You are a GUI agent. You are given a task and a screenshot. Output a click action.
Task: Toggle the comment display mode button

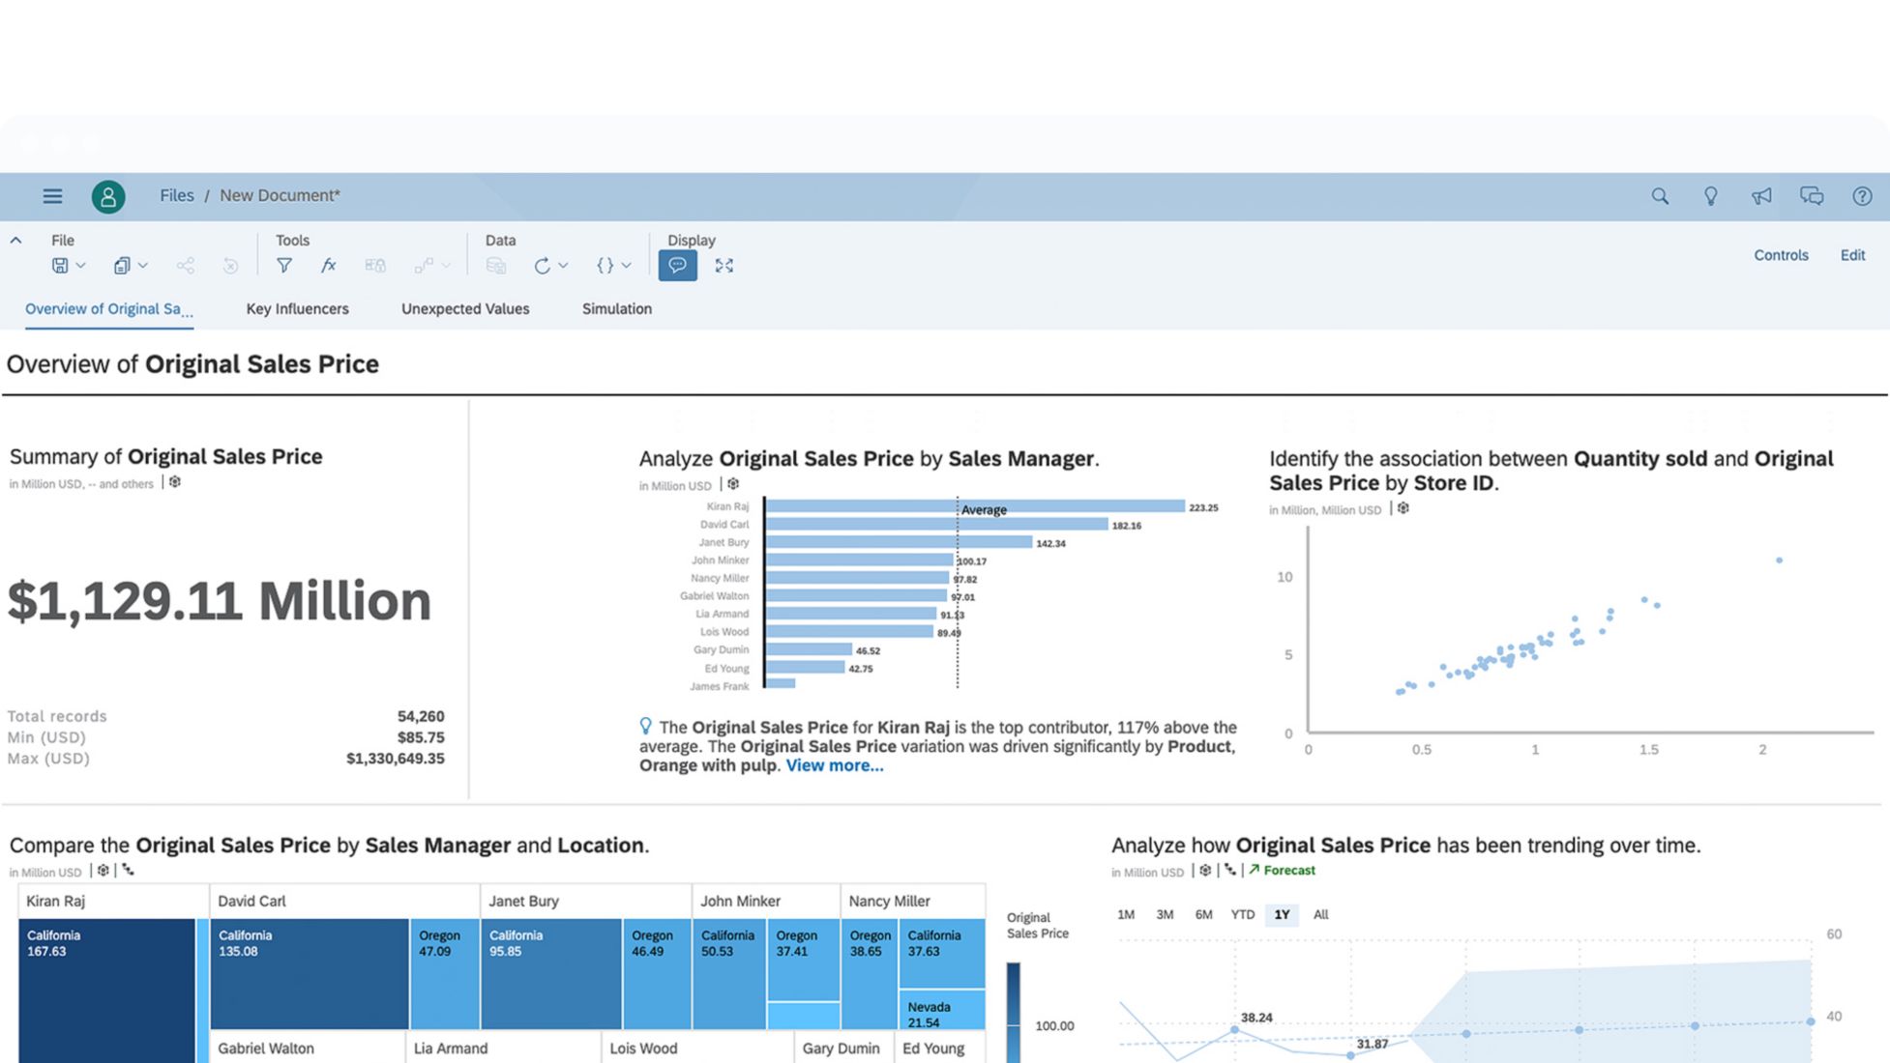click(677, 266)
